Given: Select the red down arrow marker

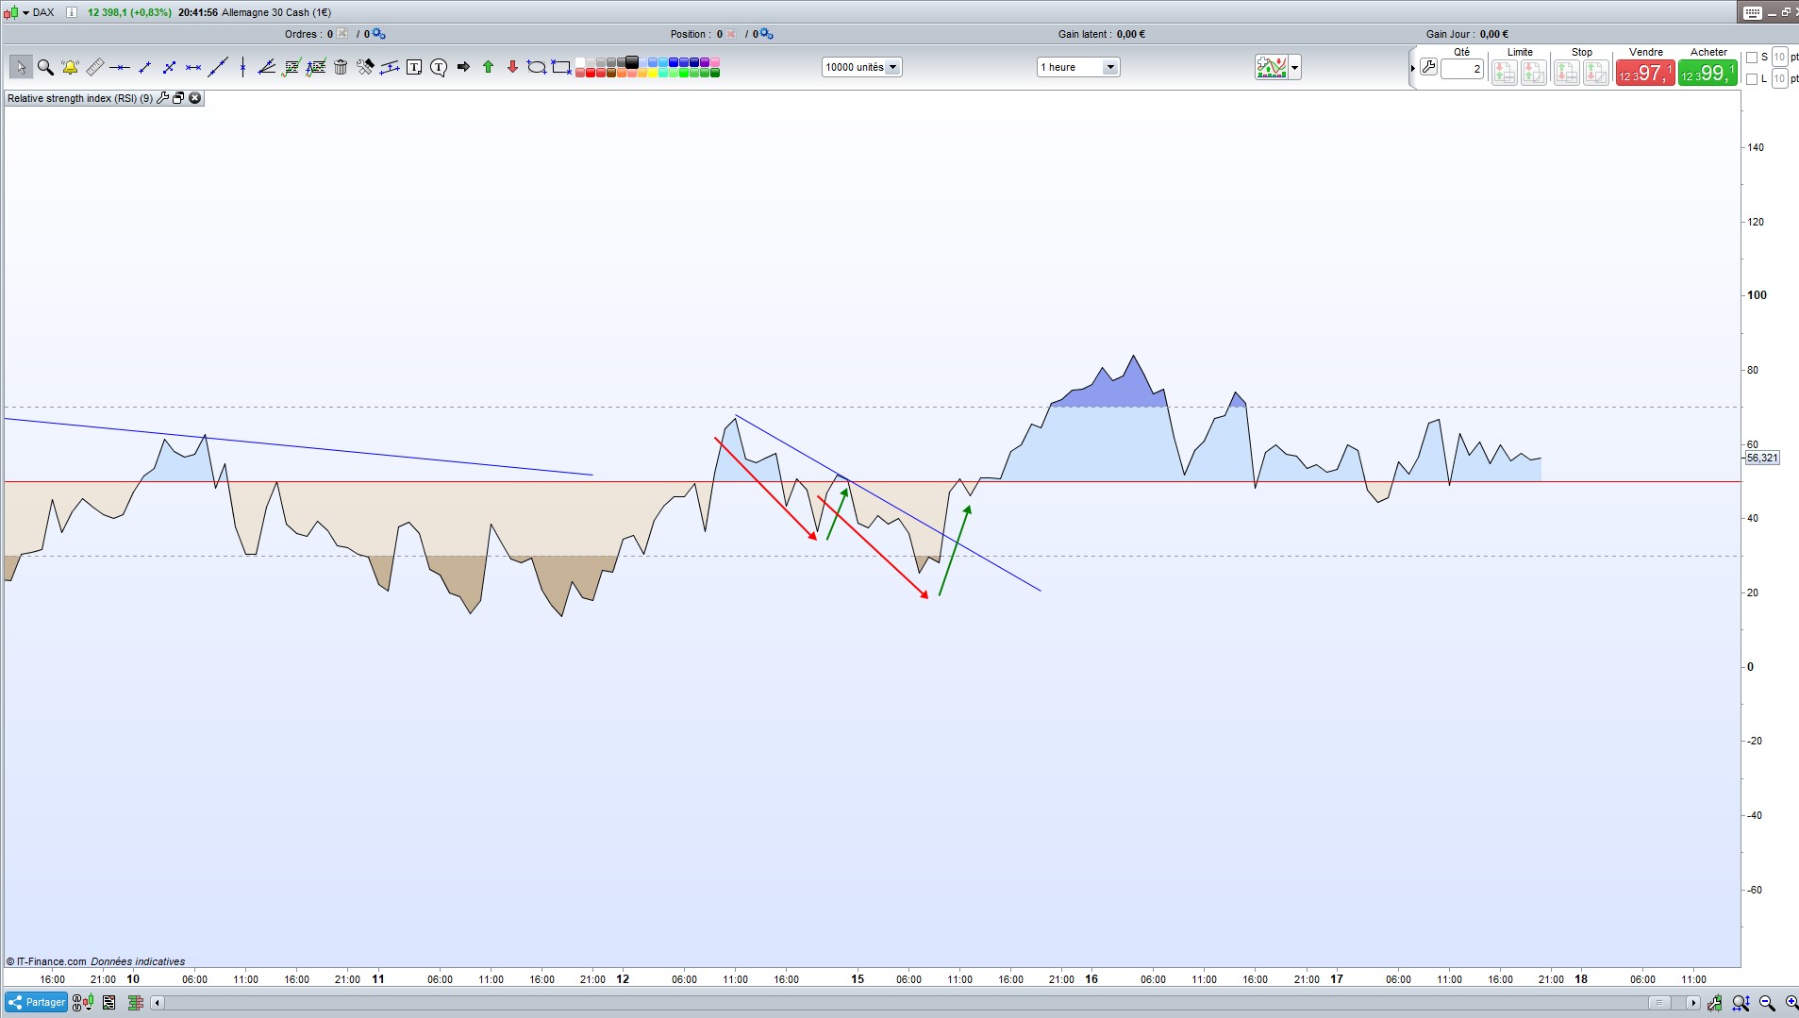Looking at the screenshot, I should pos(512,67).
